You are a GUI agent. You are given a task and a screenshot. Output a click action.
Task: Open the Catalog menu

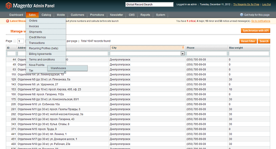pos(46,15)
